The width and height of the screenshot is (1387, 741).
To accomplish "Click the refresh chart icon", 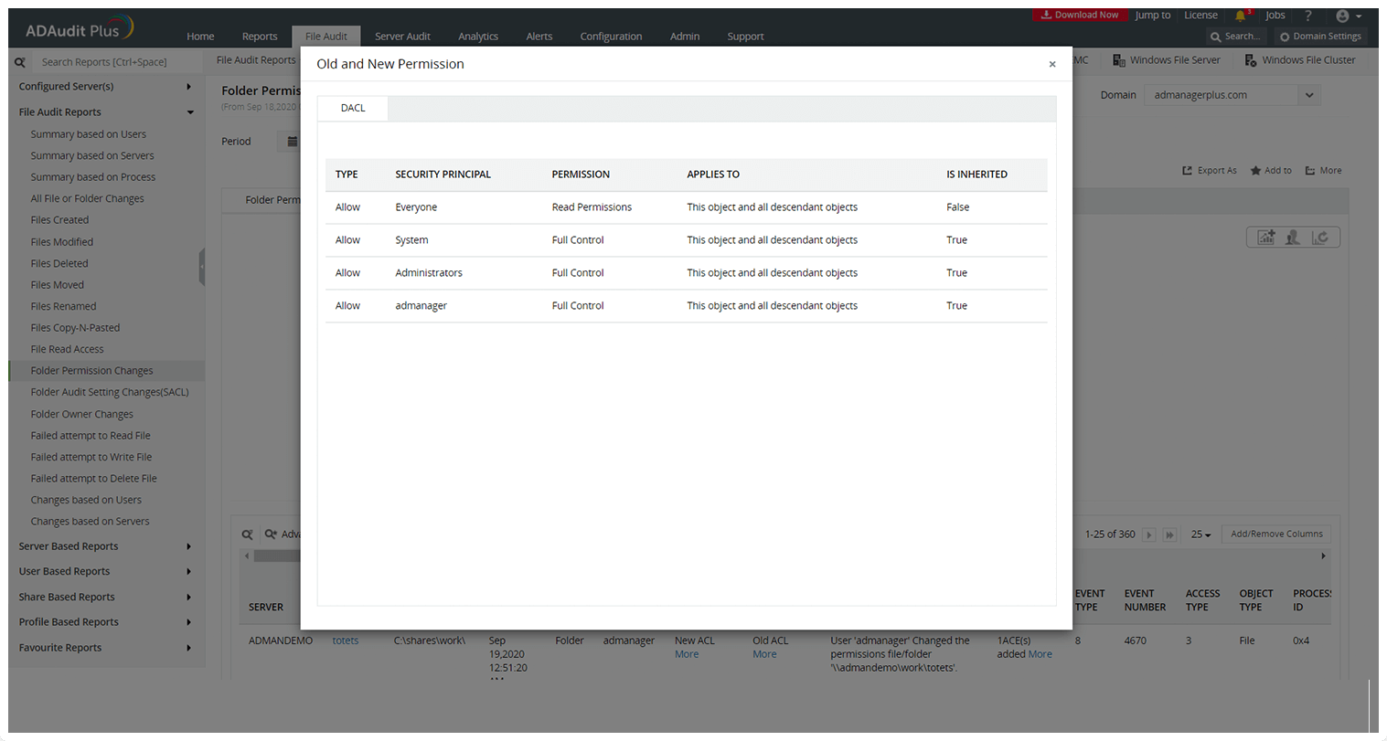I will pos(1319,238).
